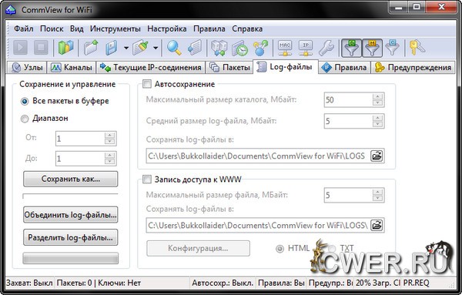
Task: Toggle the M management packets funnel
Action: [x=372, y=48]
